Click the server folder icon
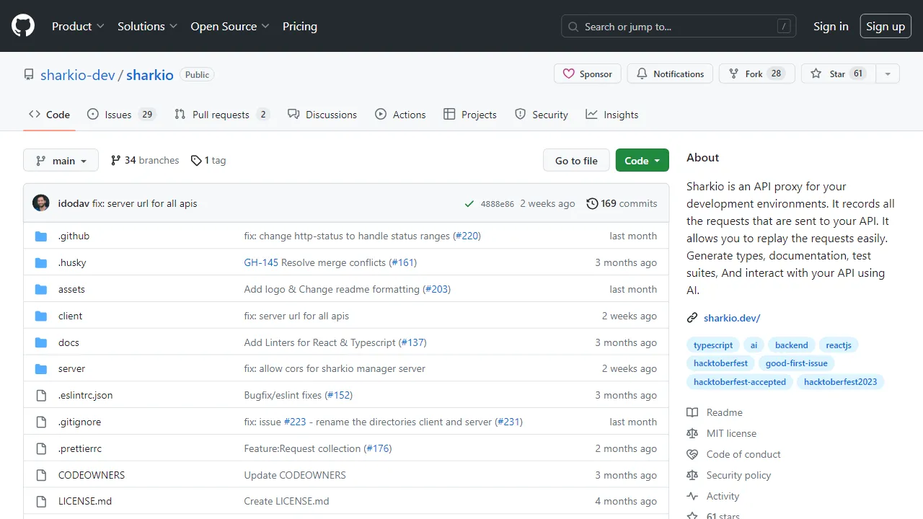Image resolution: width=923 pixels, height=519 pixels. pos(41,368)
